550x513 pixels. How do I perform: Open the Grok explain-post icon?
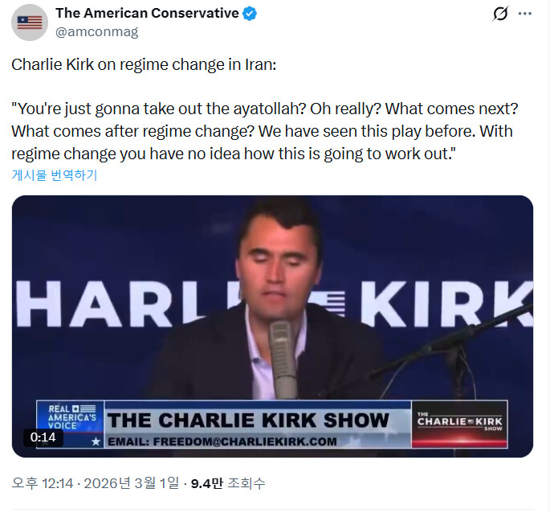tap(500, 14)
